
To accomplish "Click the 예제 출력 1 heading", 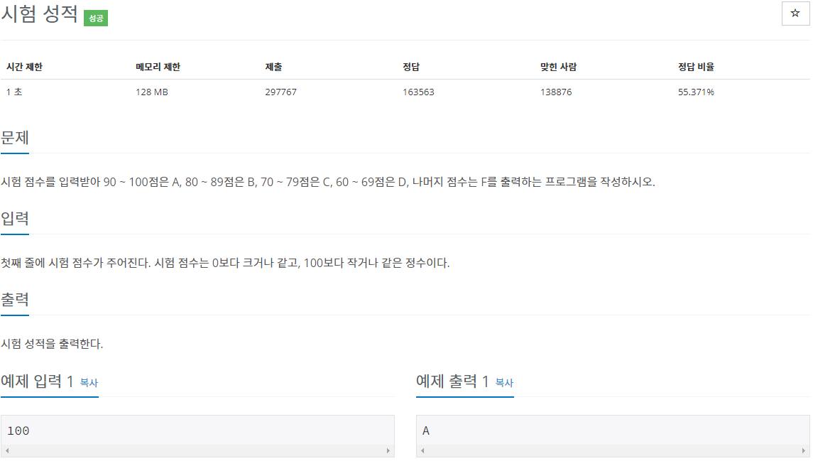I will click(x=452, y=381).
